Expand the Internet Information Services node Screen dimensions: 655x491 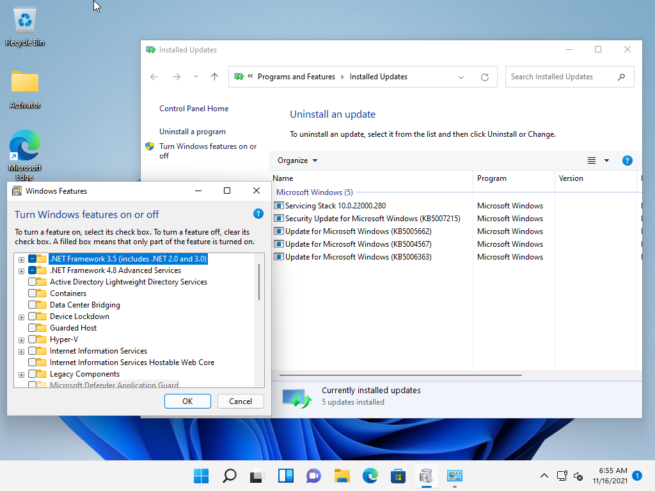click(21, 352)
